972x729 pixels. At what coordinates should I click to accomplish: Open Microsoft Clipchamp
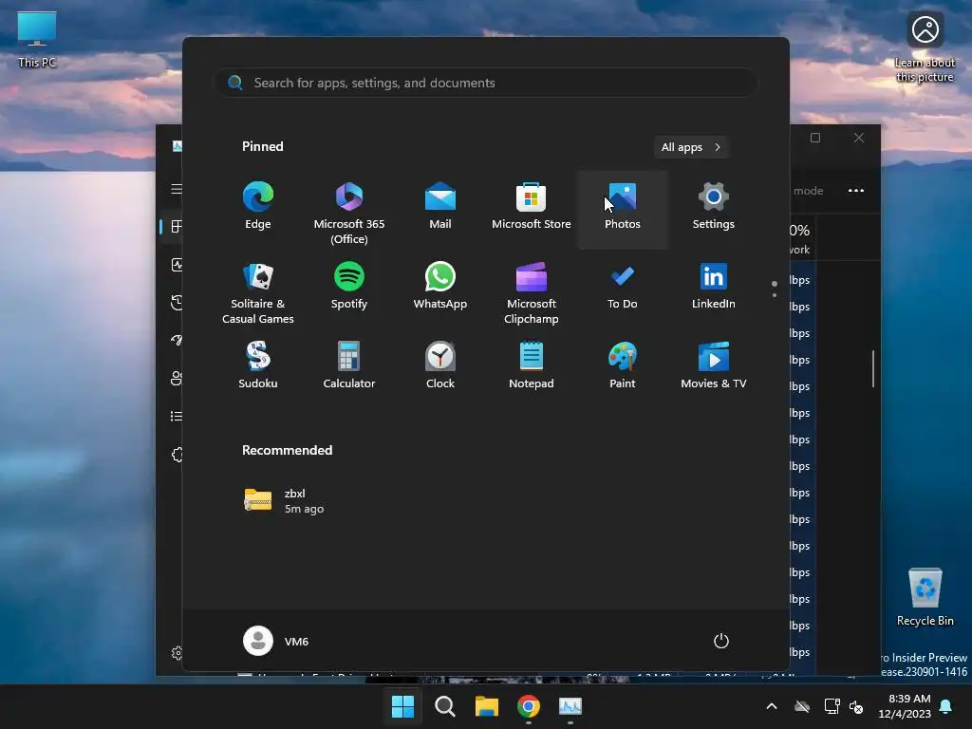tap(532, 291)
